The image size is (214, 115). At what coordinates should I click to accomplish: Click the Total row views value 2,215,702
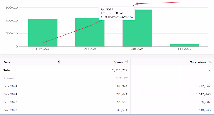click(x=120, y=70)
